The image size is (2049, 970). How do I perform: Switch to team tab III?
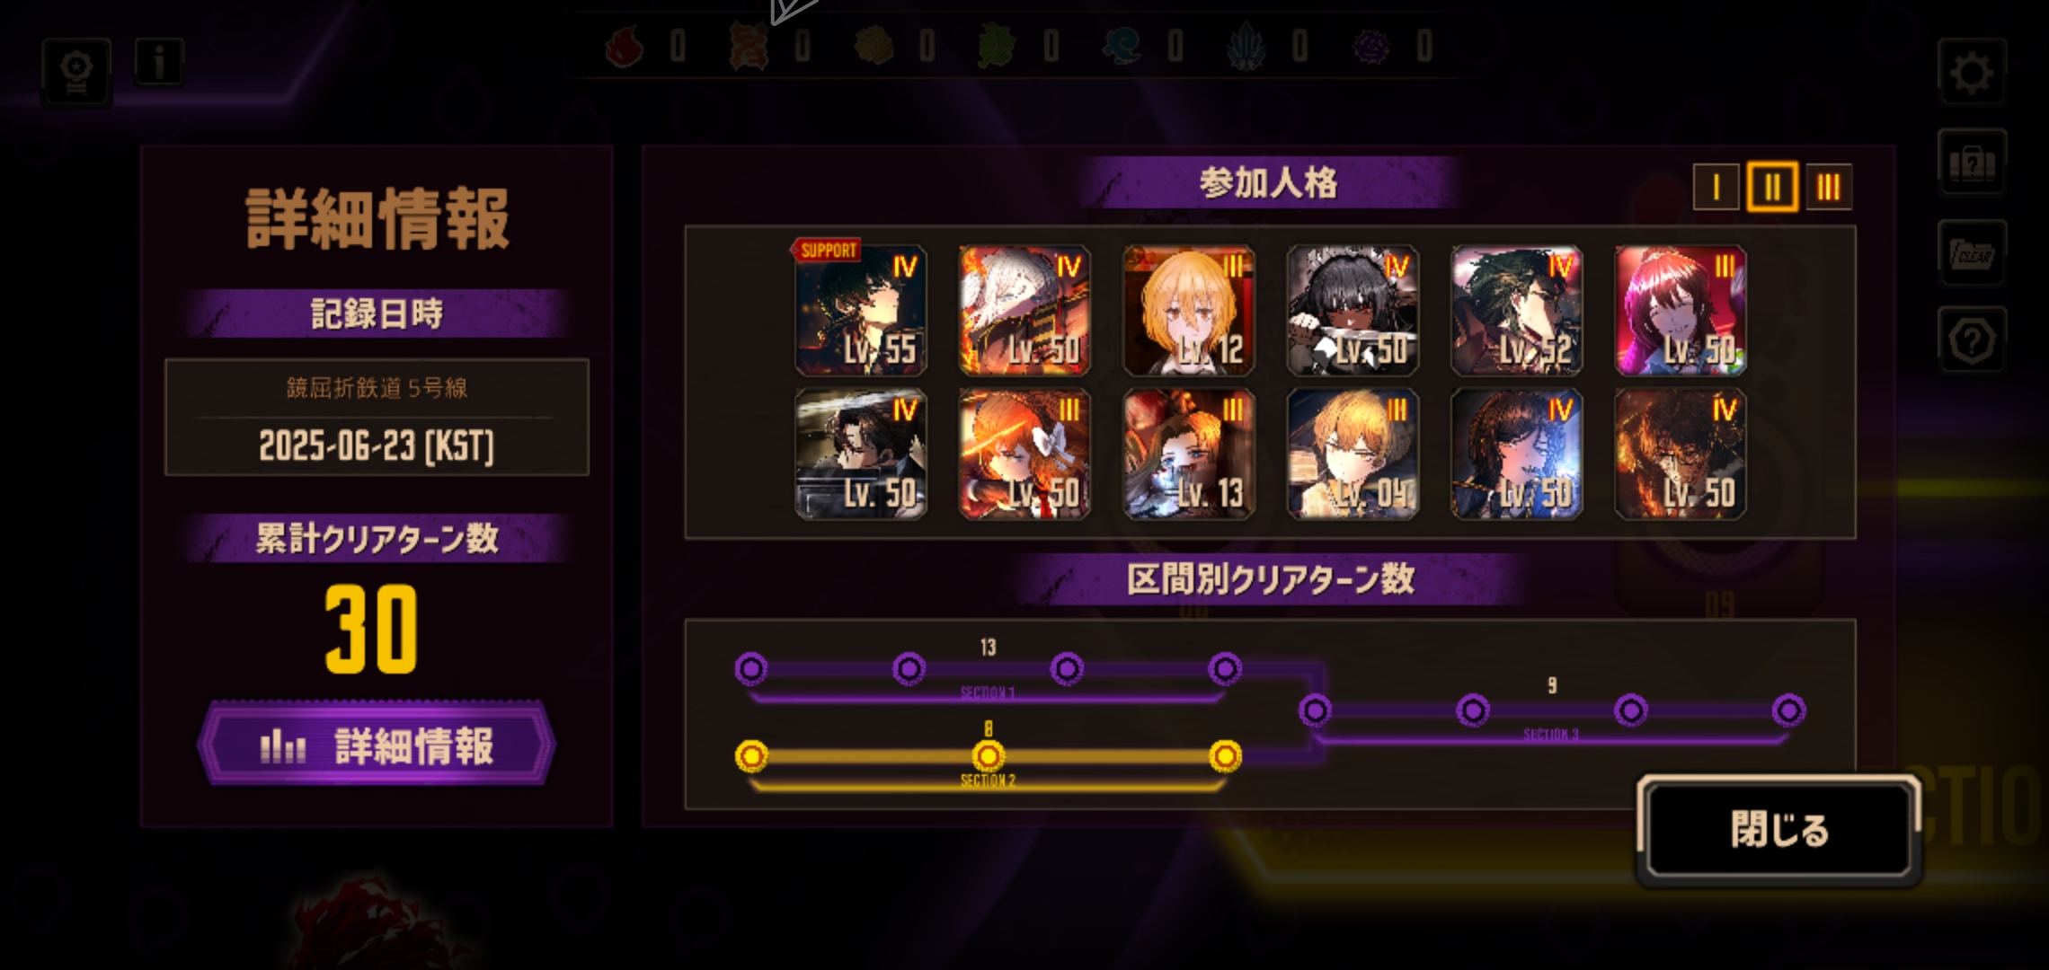point(1828,188)
